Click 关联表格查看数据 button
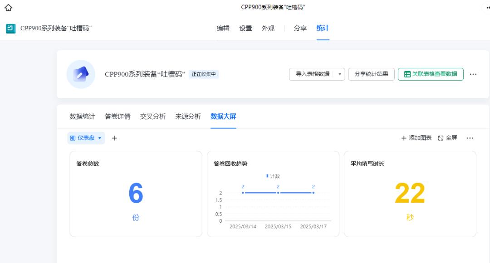This screenshot has height=263, width=490. (431, 74)
